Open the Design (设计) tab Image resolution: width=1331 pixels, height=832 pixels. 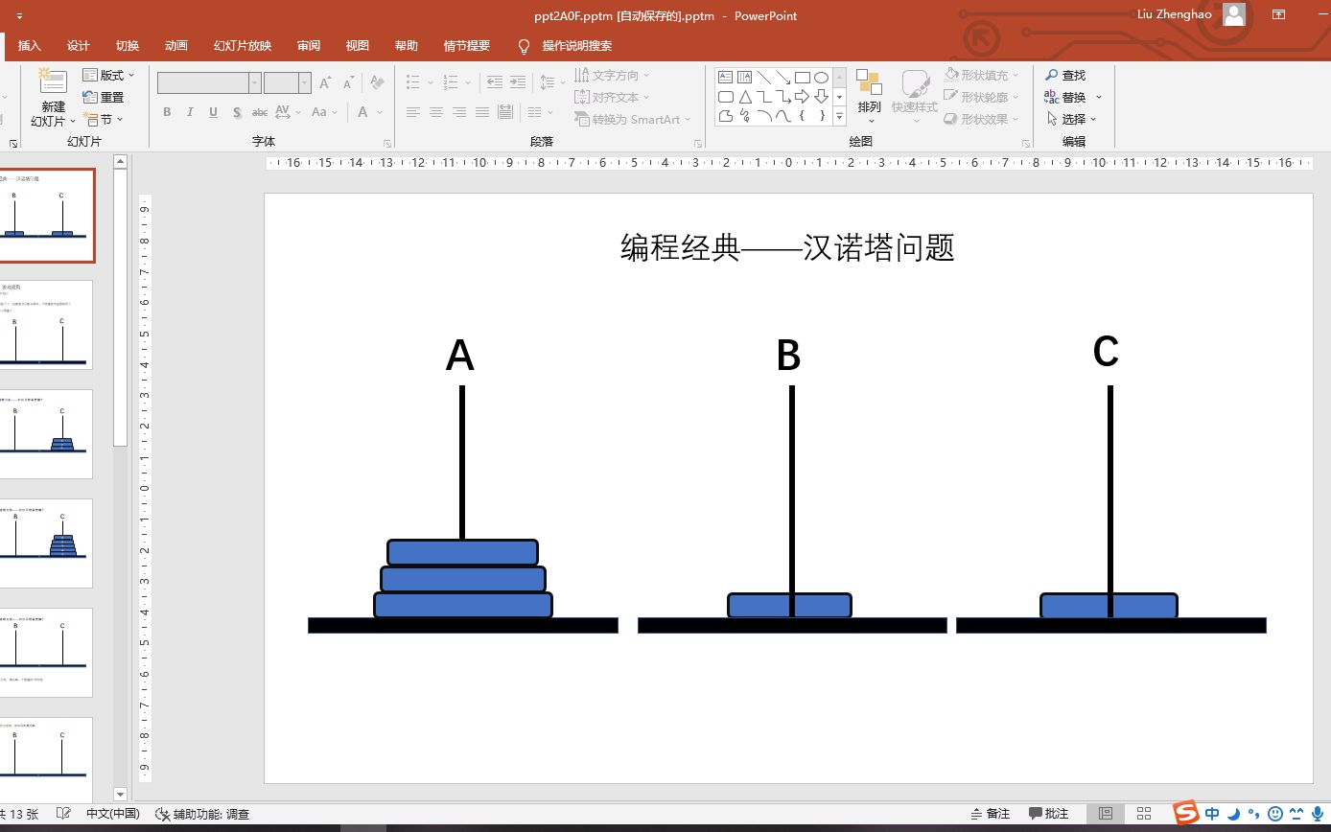pyautogui.click(x=79, y=46)
